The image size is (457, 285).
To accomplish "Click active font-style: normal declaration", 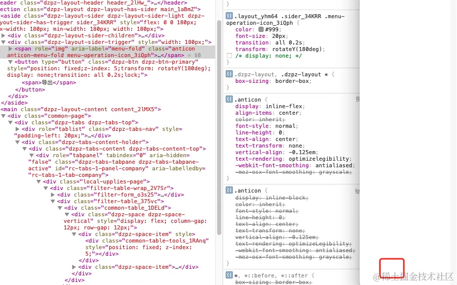I will tap(267, 126).
